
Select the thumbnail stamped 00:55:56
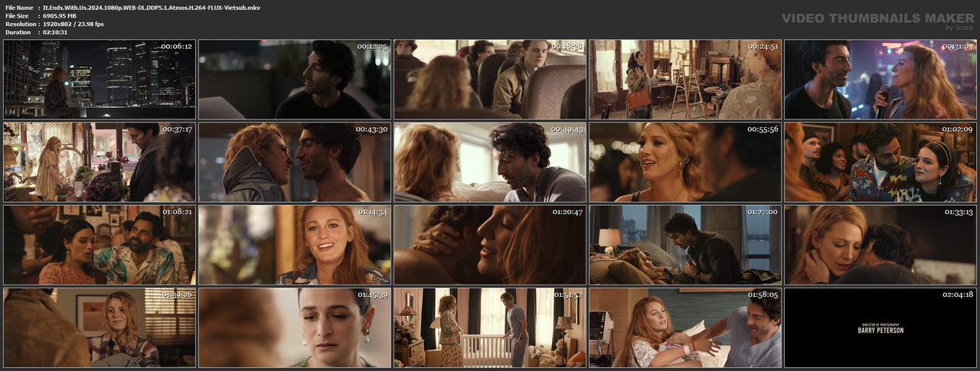pos(685,162)
